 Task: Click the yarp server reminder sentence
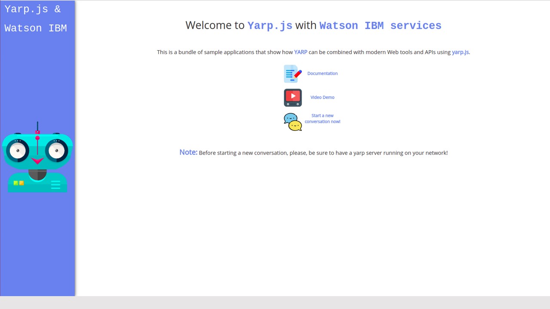point(323,153)
